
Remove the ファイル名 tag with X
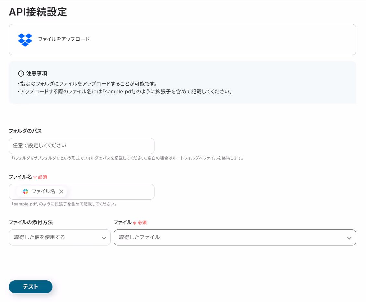point(61,192)
